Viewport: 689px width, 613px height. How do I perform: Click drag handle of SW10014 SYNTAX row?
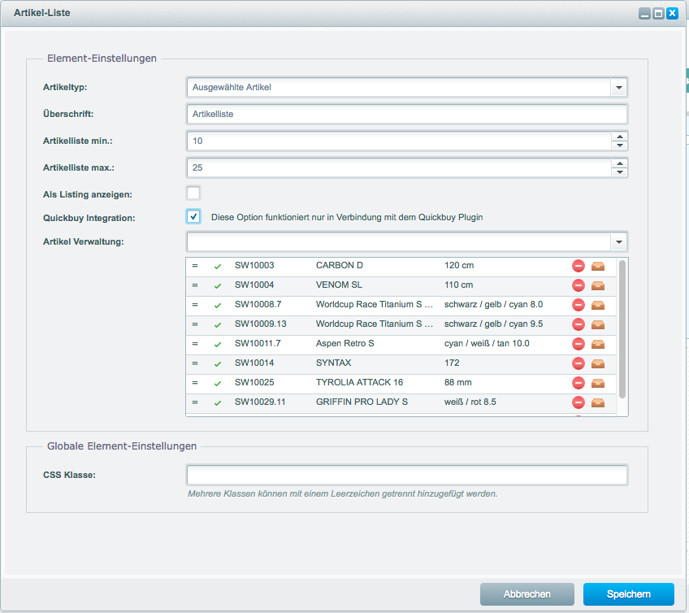[x=195, y=363]
